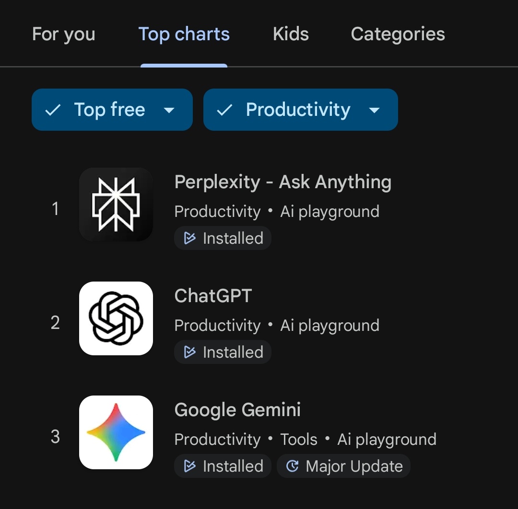The height and width of the screenshot is (509, 518).
Task: Switch to the For you tab
Action: [x=64, y=34]
